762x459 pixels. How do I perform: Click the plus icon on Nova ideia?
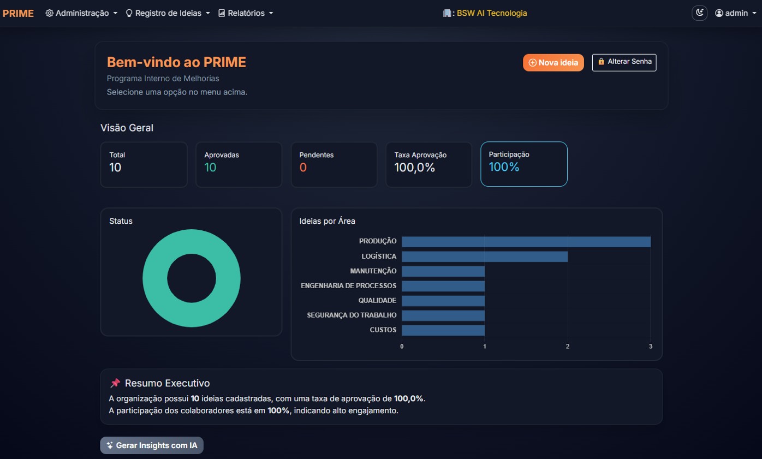pos(533,63)
